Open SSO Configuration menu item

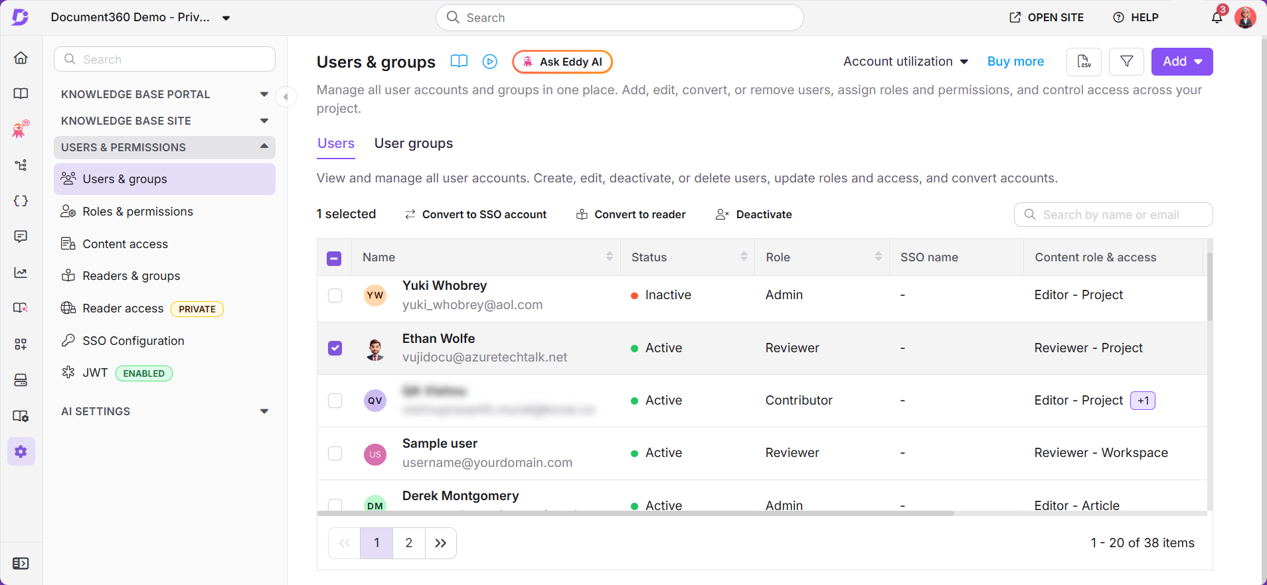165,341
